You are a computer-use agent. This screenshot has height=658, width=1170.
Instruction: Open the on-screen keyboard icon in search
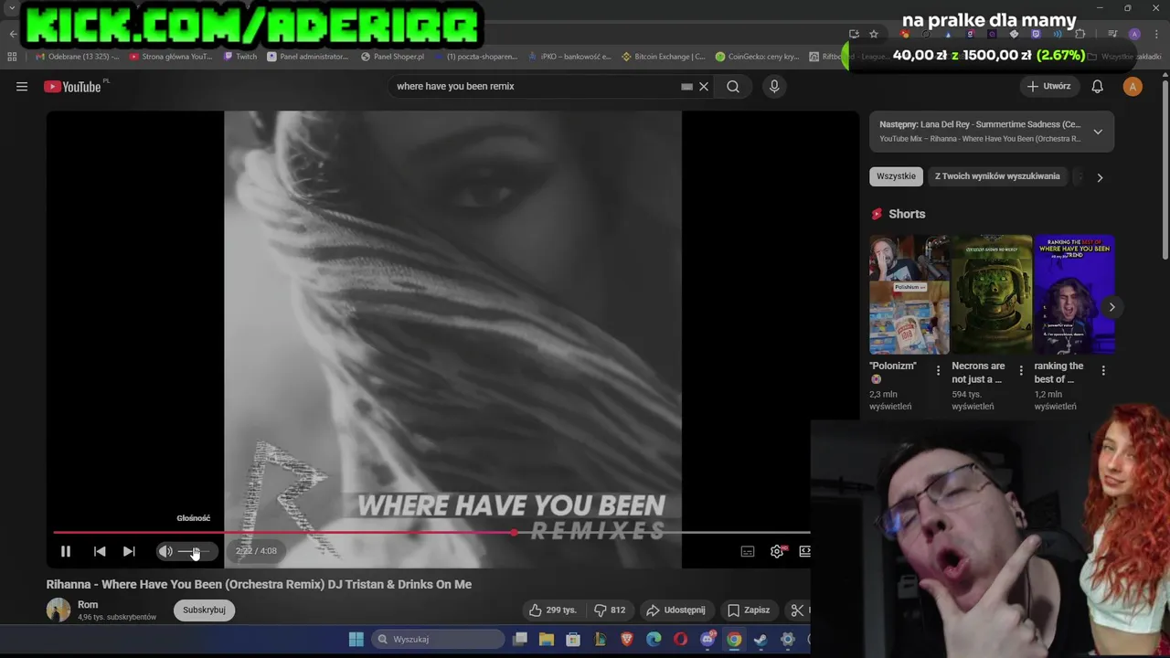(x=686, y=87)
